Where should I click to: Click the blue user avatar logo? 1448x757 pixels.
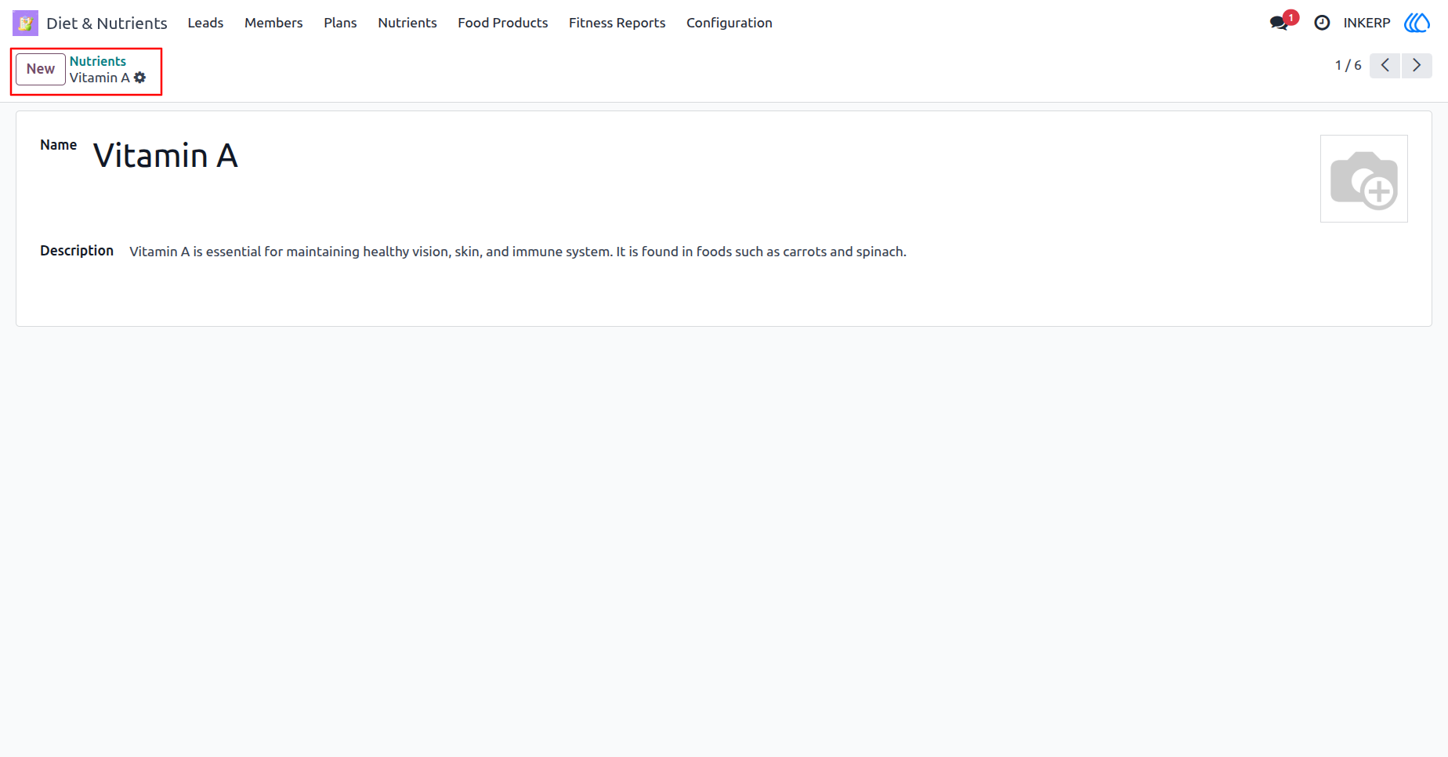pos(1417,23)
